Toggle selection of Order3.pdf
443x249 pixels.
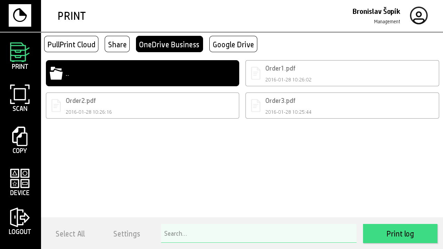pos(342,105)
